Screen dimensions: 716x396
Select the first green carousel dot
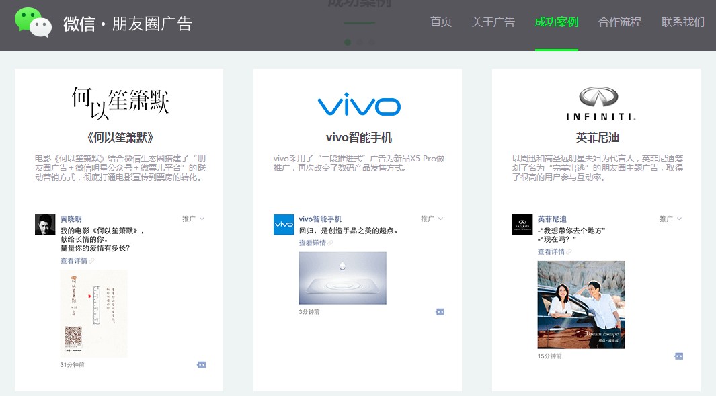(x=348, y=42)
